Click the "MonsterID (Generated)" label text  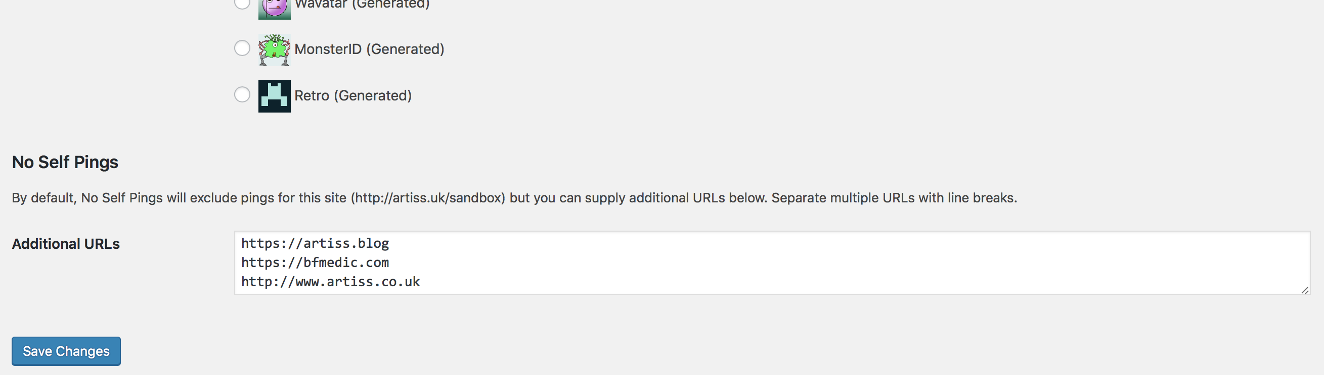pos(369,49)
